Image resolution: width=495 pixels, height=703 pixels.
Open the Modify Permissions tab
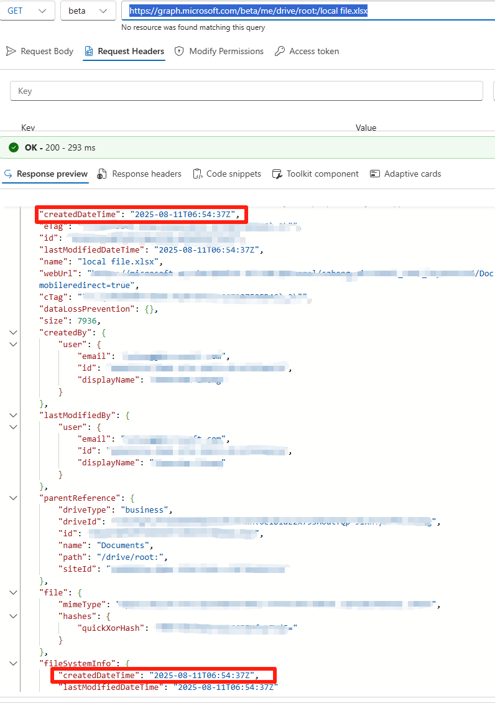click(x=219, y=51)
